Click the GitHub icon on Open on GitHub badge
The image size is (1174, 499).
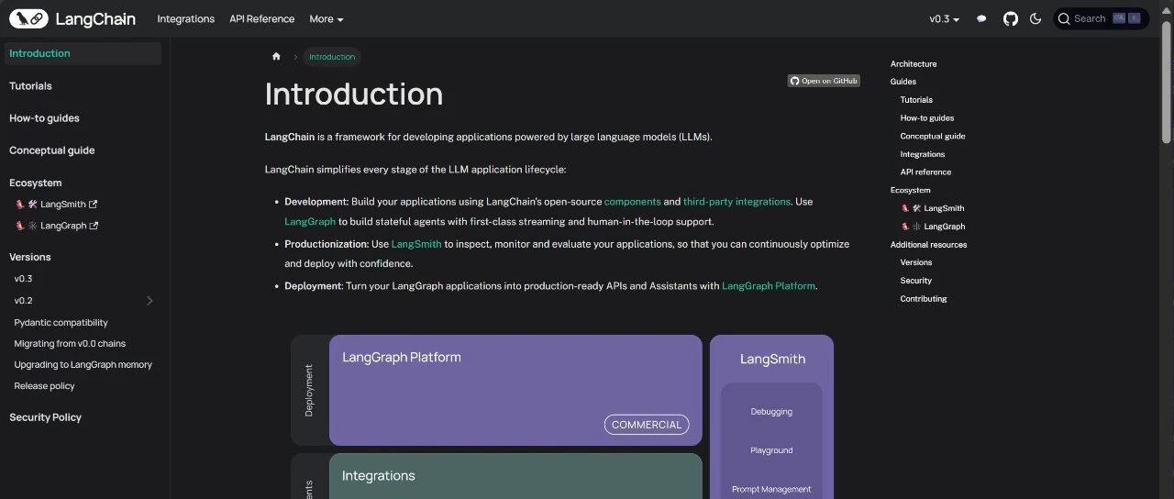point(795,81)
